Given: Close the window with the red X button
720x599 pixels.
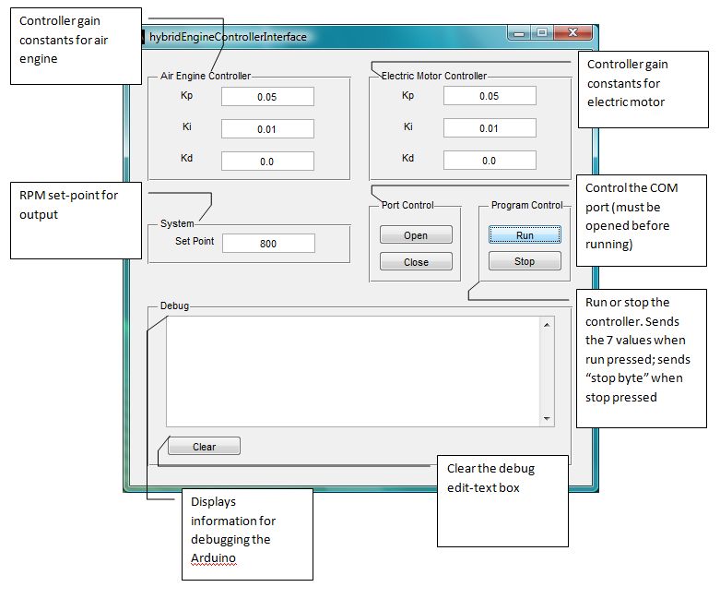Looking at the screenshot, I should click(x=573, y=33).
